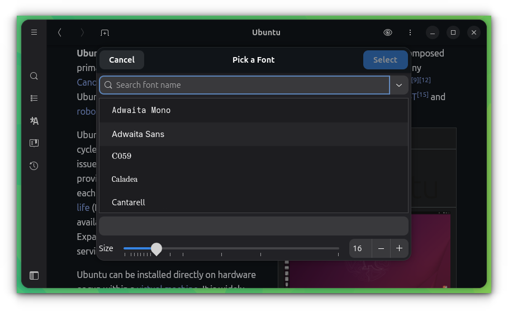The width and height of the screenshot is (508, 311).
Task: Open the three-dot more menu
Action: pos(410,32)
